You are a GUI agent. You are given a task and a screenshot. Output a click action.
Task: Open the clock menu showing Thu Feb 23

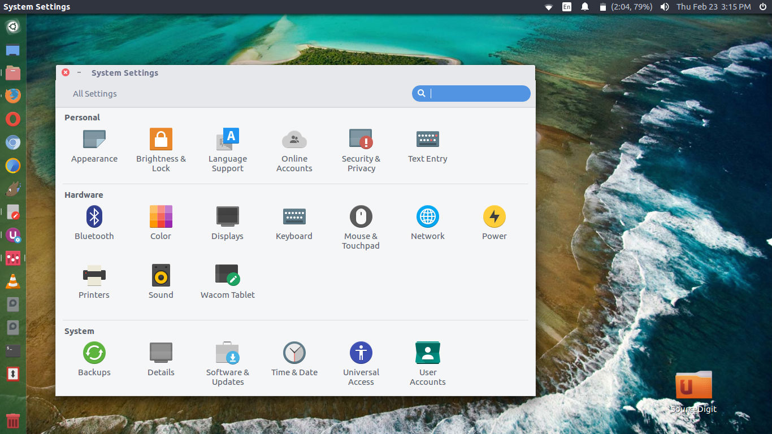click(714, 7)
